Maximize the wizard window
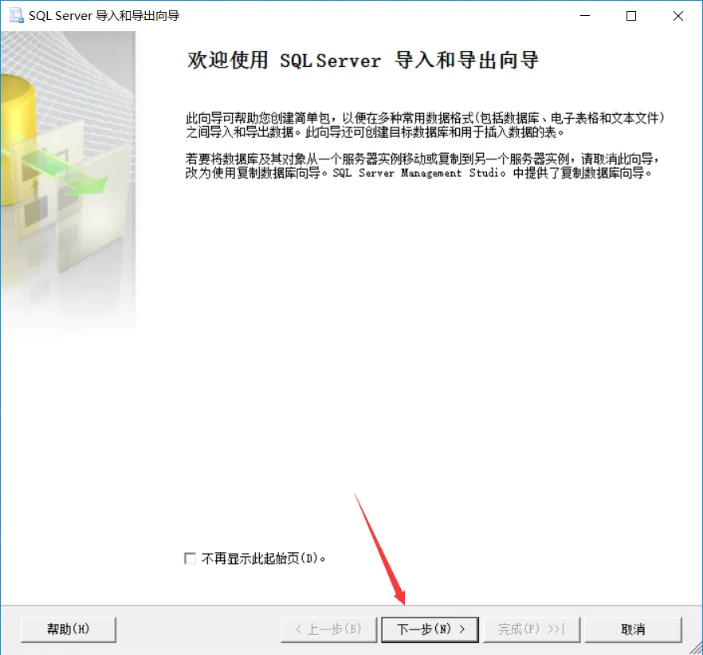The height and width of the screenshot is (655, 703). pos(630,16)
